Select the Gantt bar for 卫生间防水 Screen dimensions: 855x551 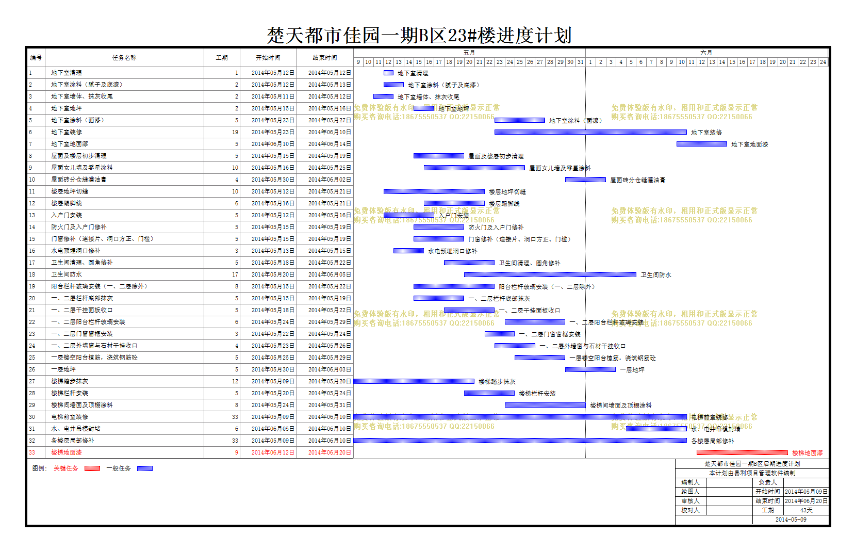tap(550, 274)
